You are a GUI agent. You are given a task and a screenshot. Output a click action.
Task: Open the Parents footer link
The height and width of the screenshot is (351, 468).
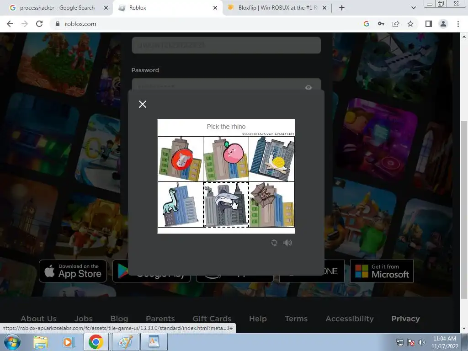coord(160,319)
